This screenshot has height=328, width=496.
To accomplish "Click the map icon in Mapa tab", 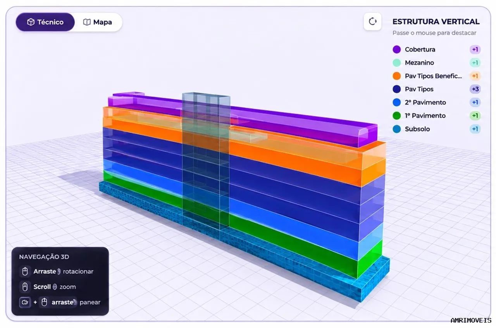I will pyautogui.click(x=87, y=22).
